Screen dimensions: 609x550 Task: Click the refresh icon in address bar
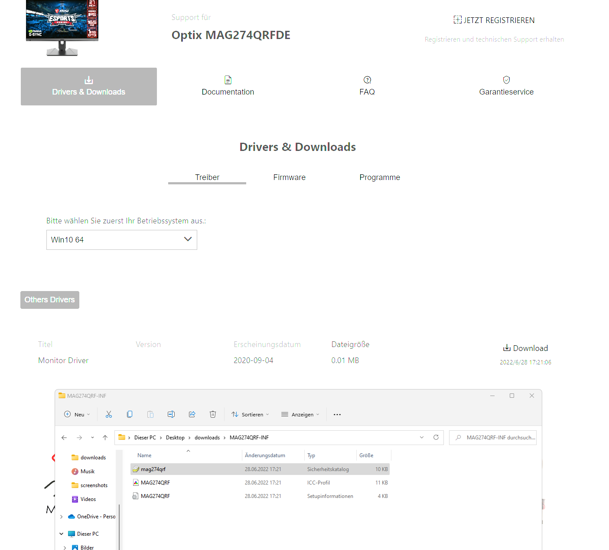coord(436,437)
